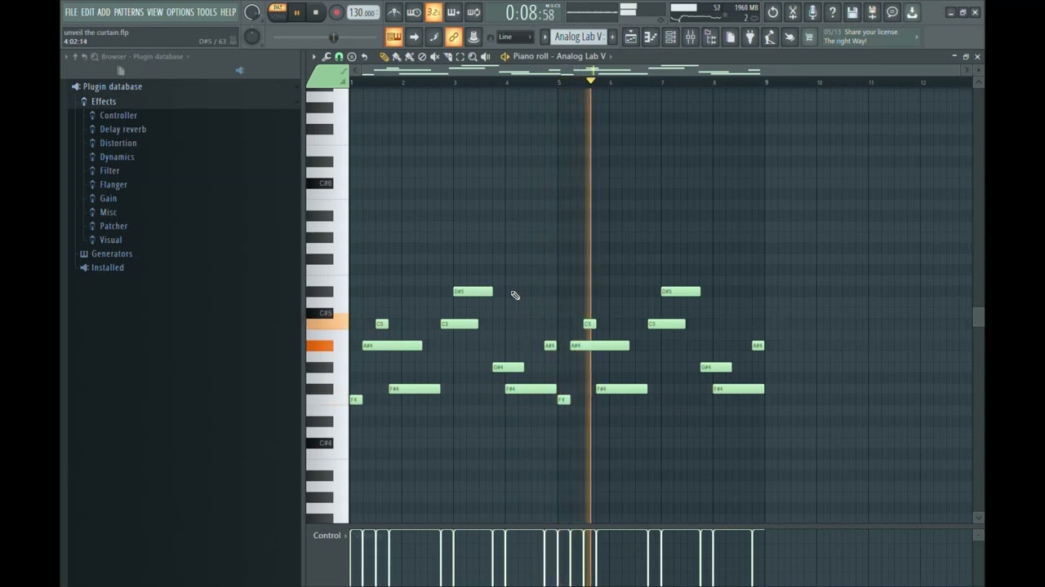
Task: Open the Visual category
Action: click(x=110, y=240)
